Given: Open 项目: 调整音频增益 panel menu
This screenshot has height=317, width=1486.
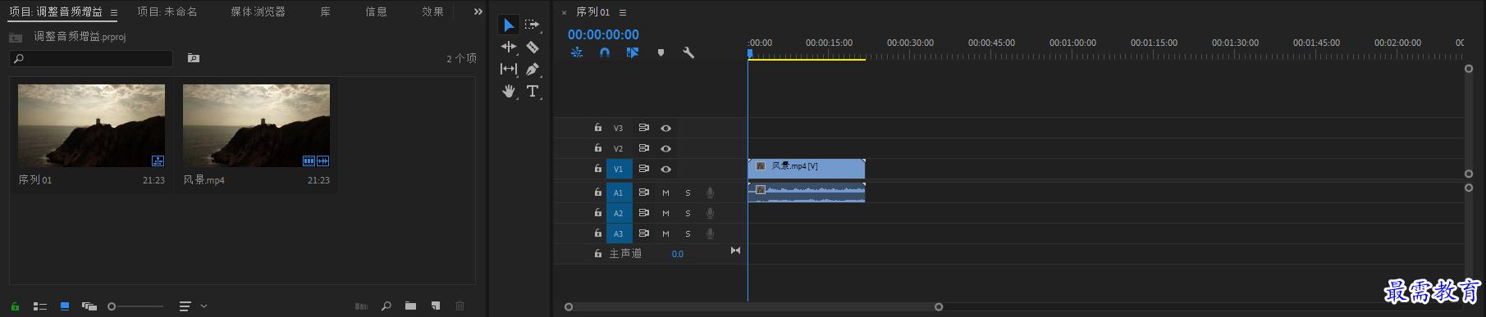Looking at the screenshot, I should 113,12.
